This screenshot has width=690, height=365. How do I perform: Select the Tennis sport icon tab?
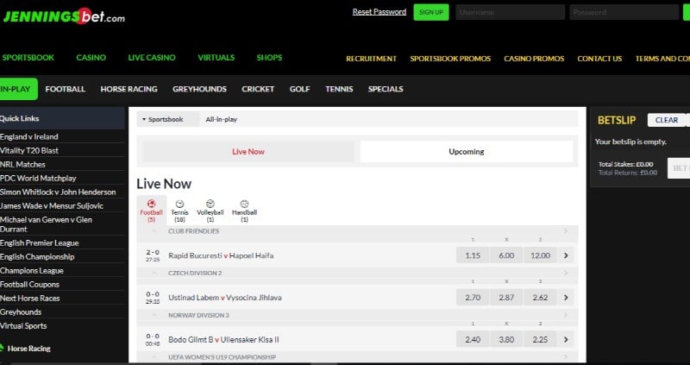tap(179, 211)
